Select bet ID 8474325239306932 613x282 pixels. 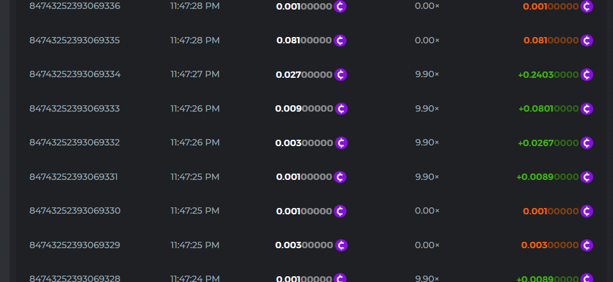(x=75, y=142)
